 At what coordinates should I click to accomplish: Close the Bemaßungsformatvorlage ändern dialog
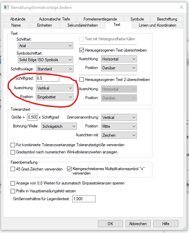pyautogui.click(x=181, y=7)
